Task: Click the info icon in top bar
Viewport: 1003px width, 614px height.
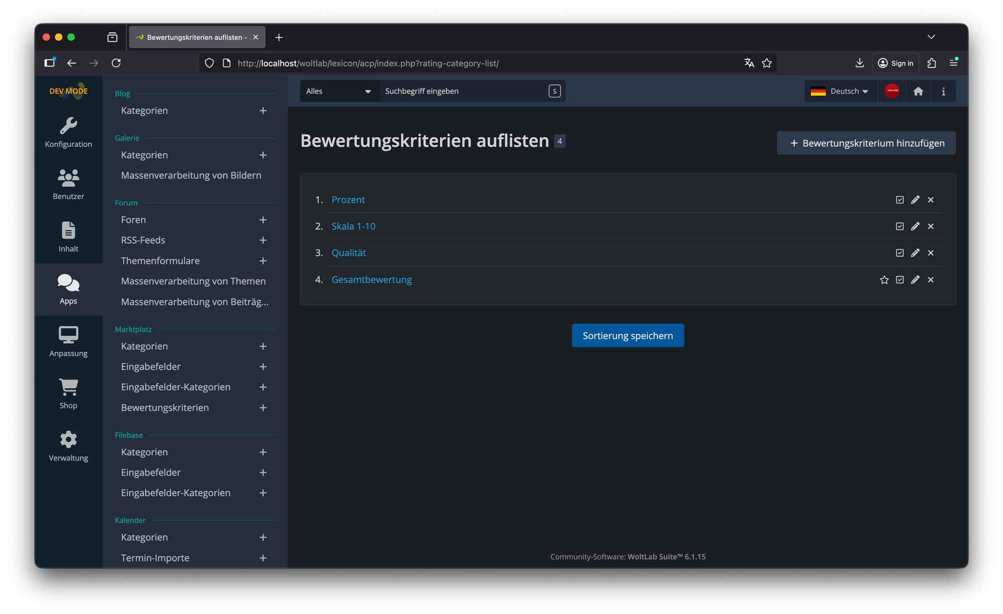Action: click(x=943, y=91)
